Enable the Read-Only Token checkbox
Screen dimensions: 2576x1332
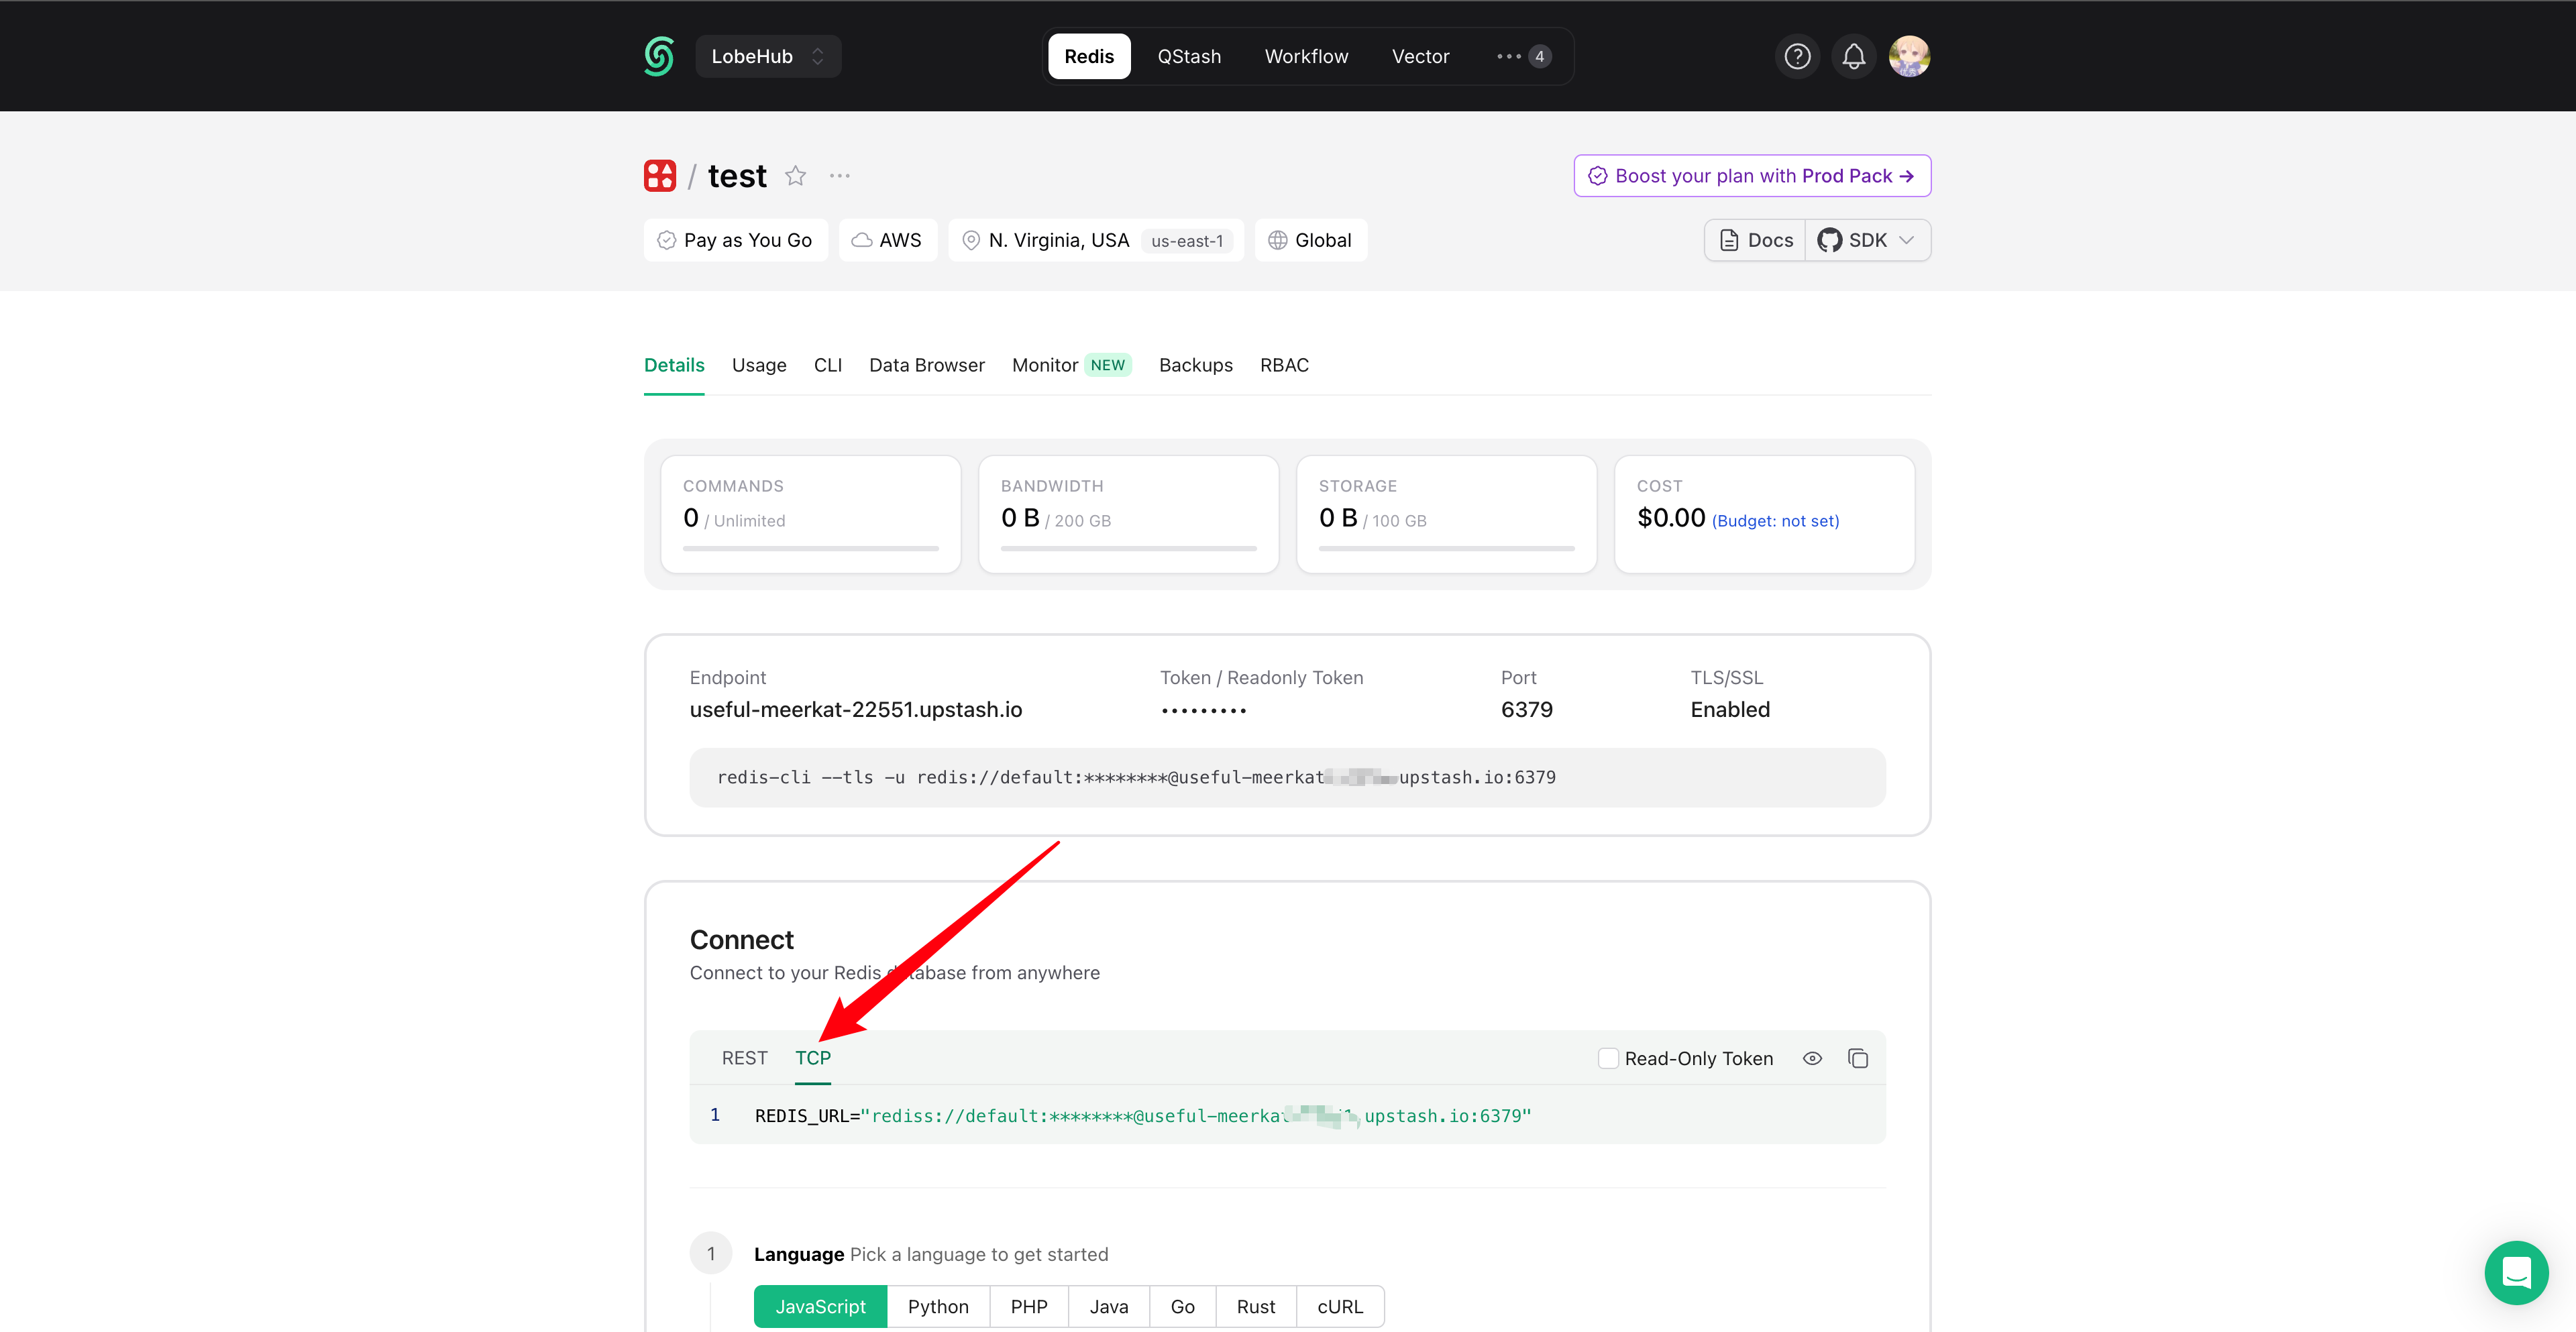tap(1607, 1058)
